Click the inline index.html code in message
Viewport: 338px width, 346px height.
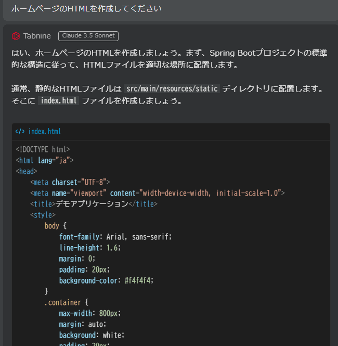click(58, 101)
